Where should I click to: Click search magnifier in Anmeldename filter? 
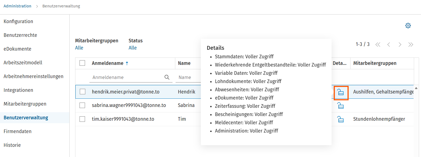(167, 77)
